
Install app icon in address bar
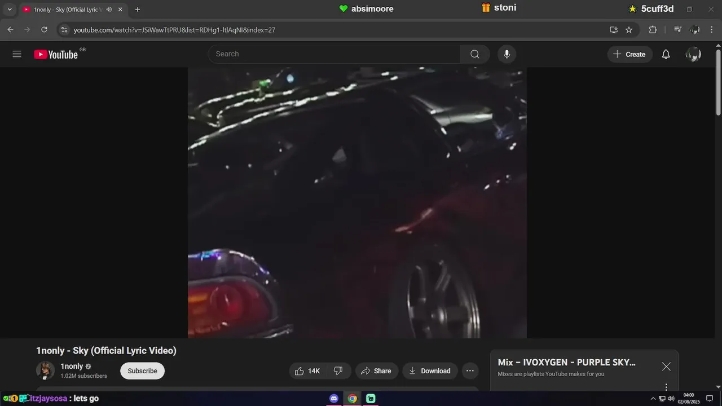coord(613,29)
